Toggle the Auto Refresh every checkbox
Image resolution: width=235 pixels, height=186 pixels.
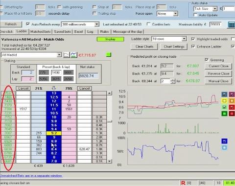click(28, 24)
